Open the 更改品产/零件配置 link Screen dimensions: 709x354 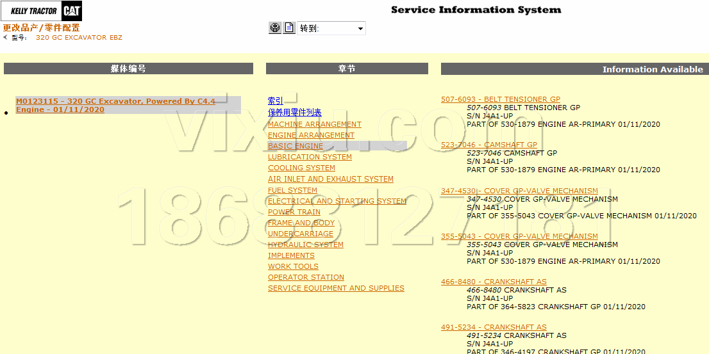click(41, 28)
